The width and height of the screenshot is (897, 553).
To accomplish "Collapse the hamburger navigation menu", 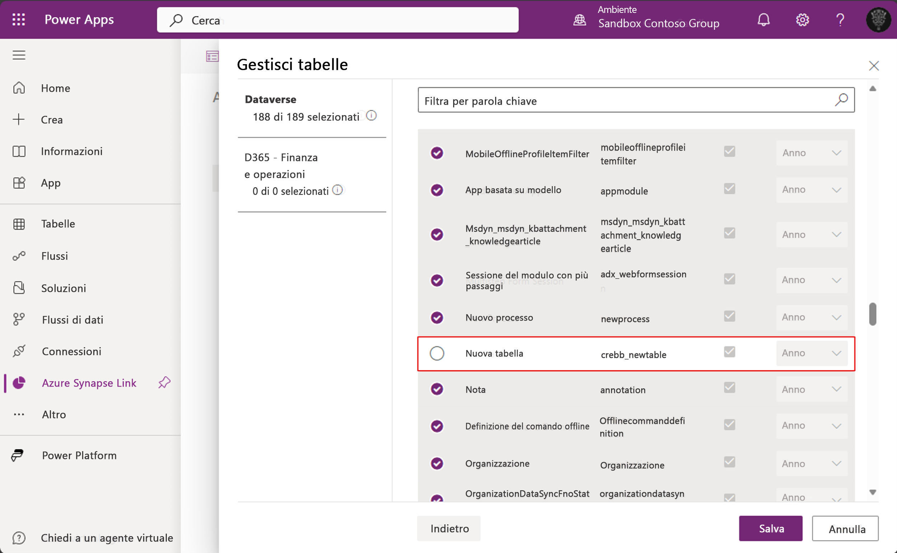I will click(19, 55).
